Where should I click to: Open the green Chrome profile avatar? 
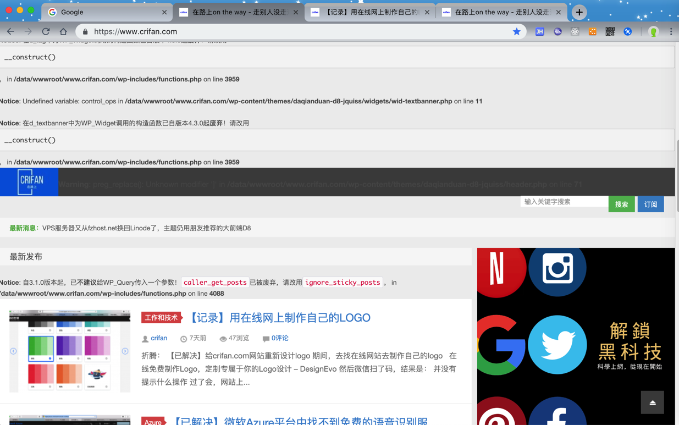(x=653, y=32)
